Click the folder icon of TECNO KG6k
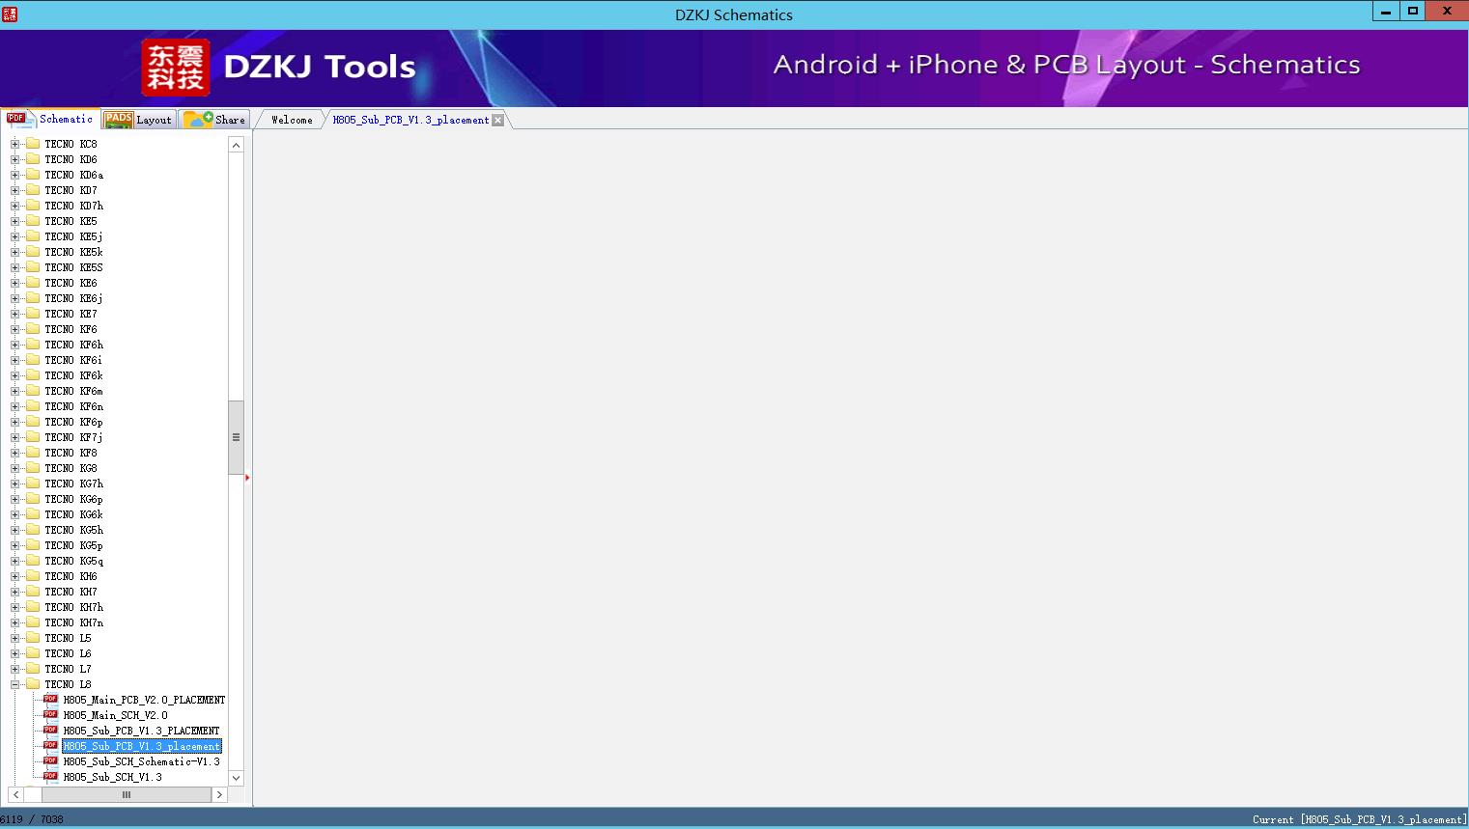The height and width of the screenshot is (829, 1469). pyautogui.click(x=32, y=514)
